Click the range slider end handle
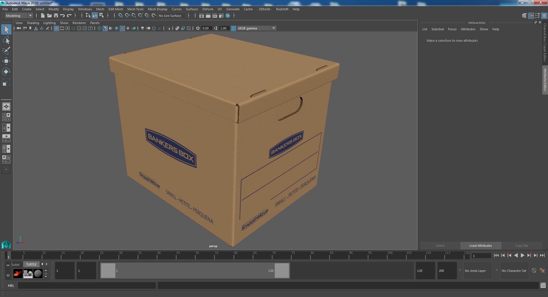The width and height of the screenshot is (548, 297). point(282,271)
